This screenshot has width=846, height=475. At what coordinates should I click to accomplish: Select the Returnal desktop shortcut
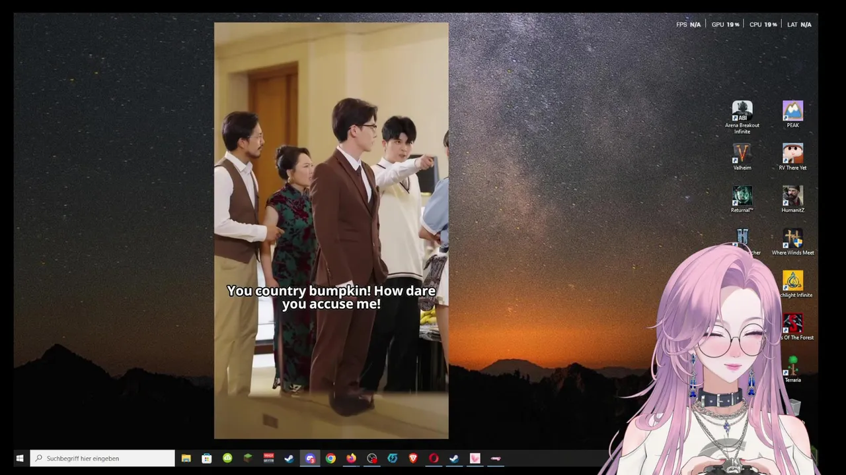(742, 199)
